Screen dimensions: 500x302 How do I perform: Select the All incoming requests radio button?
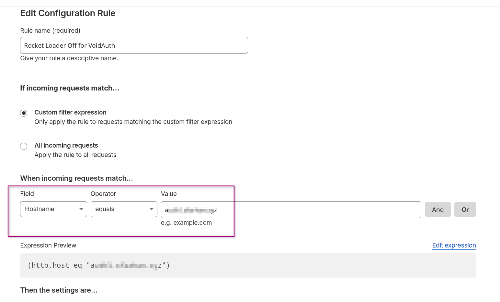tap(24, 146)
